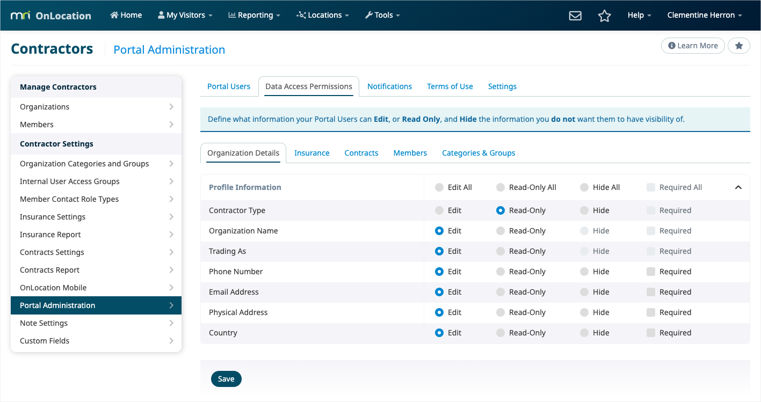Screen dimensions: 761x402
Task: Open Insurance Settings
Action: click(x=96, y=217)
